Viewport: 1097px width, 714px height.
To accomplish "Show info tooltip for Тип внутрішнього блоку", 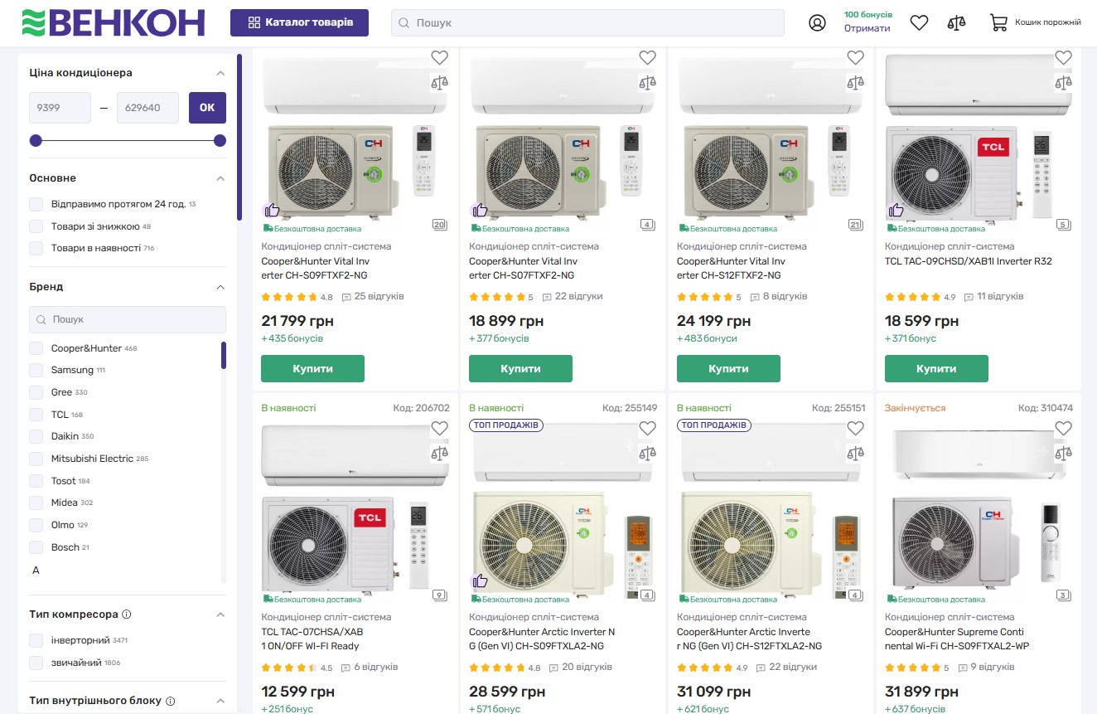I will [x=170, y=701].
